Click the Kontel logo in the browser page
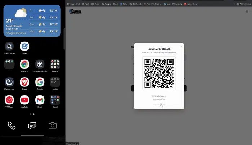Screen dimensions: 252x145 pos(75,12)
